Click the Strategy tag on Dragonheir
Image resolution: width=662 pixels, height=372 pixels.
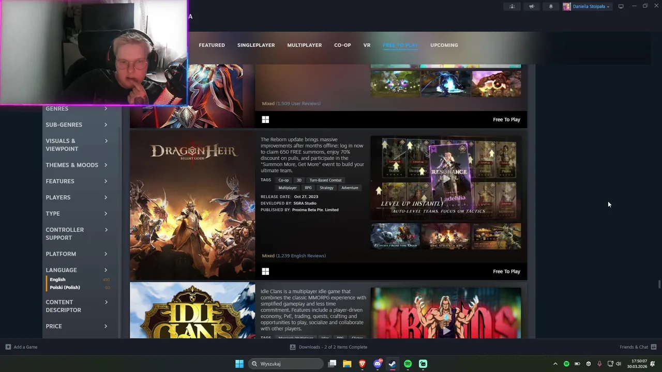pos(326,188)
